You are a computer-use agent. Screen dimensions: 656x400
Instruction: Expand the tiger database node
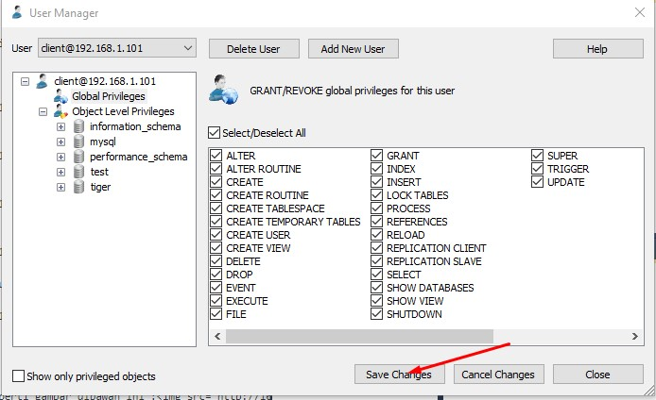pos(61,187)
